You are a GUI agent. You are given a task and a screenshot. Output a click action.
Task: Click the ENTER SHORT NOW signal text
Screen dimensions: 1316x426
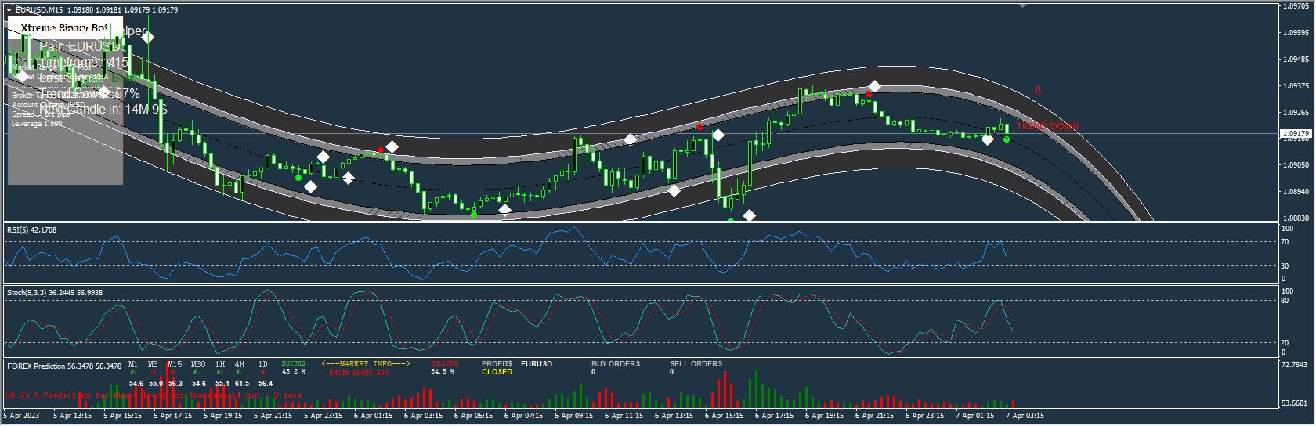point(359,374)
